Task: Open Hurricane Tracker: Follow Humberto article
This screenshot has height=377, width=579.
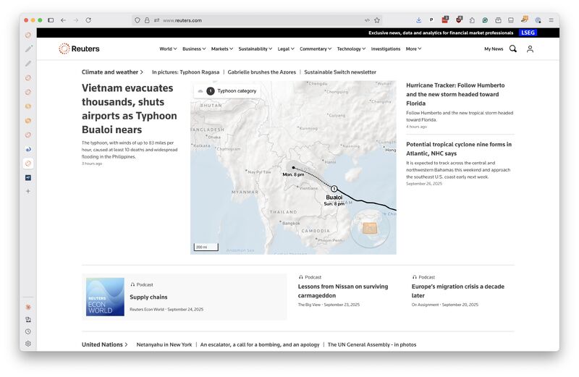Action: [x=456, y=94]
